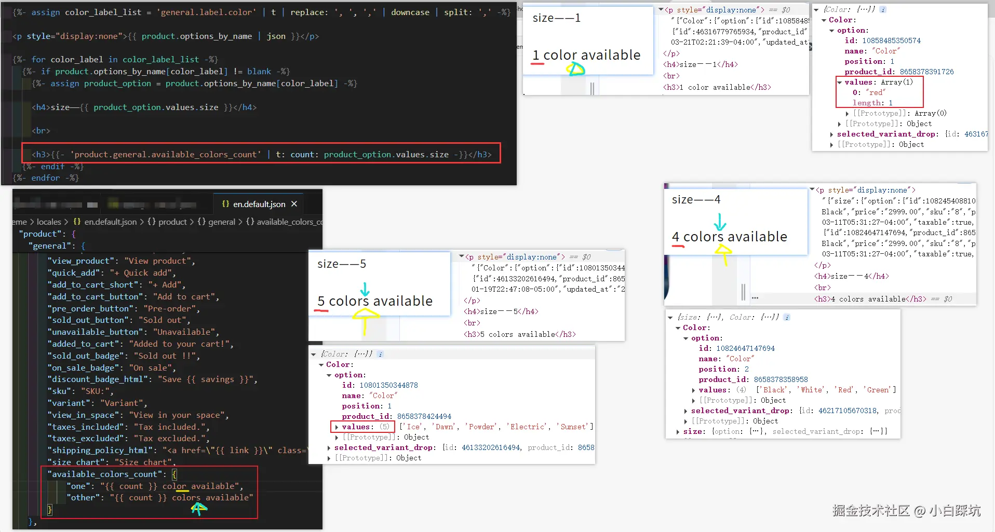Screen dimensions: 995x532
Task: Click the "4 colors available" preview heading
Action: coord(730,237)
